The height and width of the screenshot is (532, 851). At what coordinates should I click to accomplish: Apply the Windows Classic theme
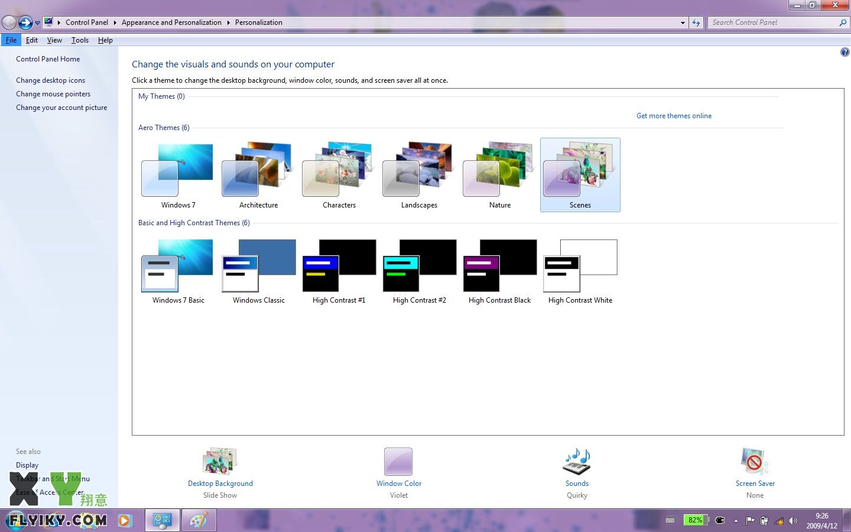point(258,271)
